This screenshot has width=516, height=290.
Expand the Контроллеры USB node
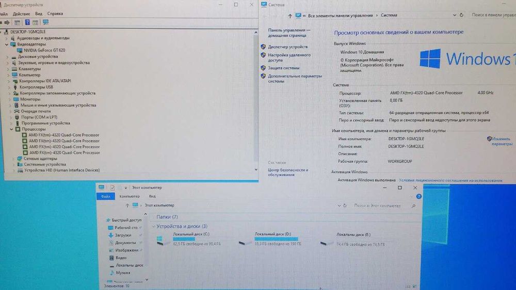coord(9,87)
